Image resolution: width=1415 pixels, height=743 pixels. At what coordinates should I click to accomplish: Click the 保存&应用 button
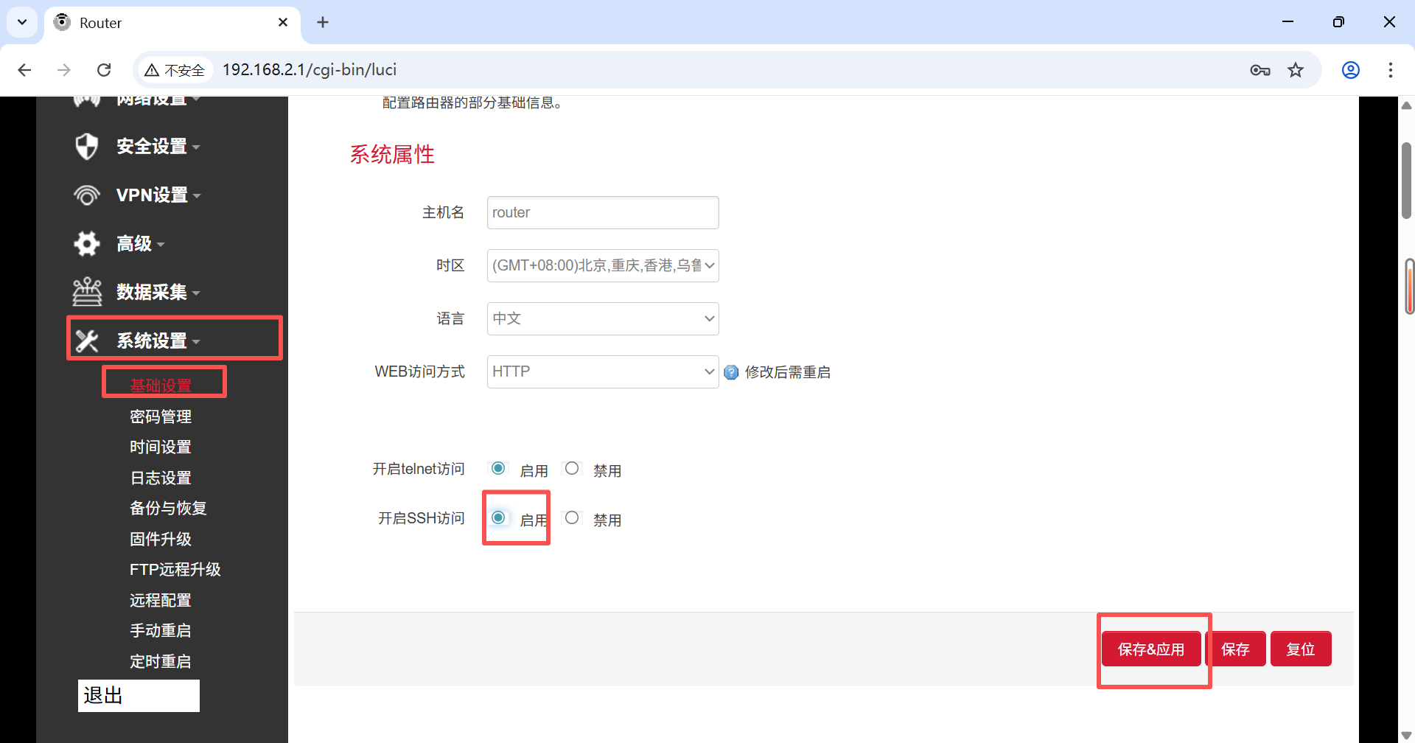[1151, 649]
